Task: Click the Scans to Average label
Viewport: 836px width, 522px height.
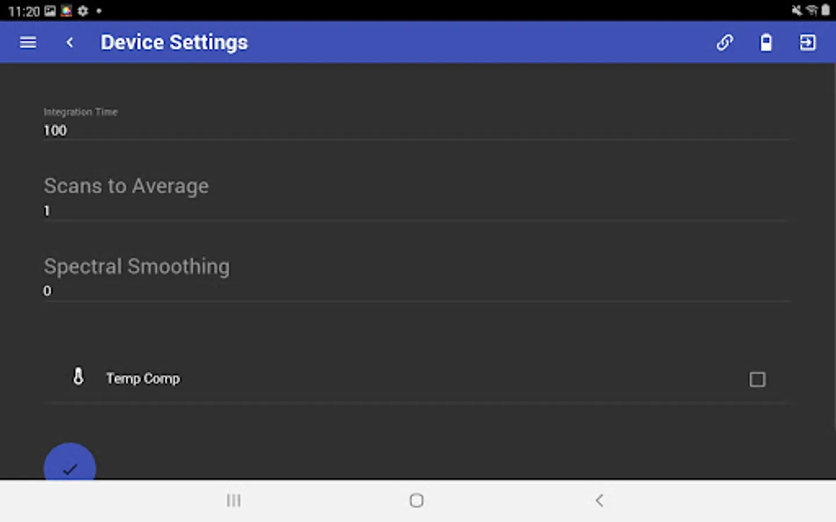Action: pyautogui.click(x=126, y=186)
